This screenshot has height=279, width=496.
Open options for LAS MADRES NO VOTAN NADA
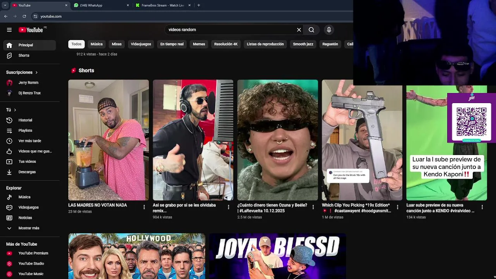click(x=144, y=207)
